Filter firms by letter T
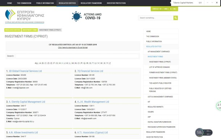The height and width of the screenshot is (139, 221). tap(93, 63)
